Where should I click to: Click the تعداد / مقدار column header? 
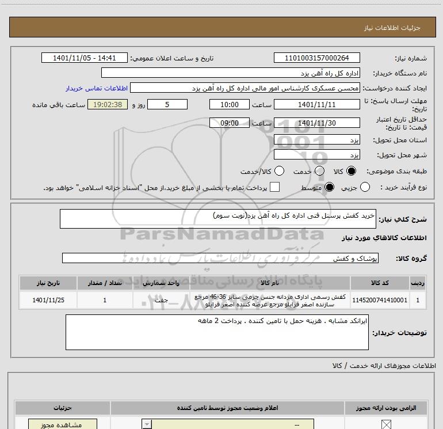105,283
